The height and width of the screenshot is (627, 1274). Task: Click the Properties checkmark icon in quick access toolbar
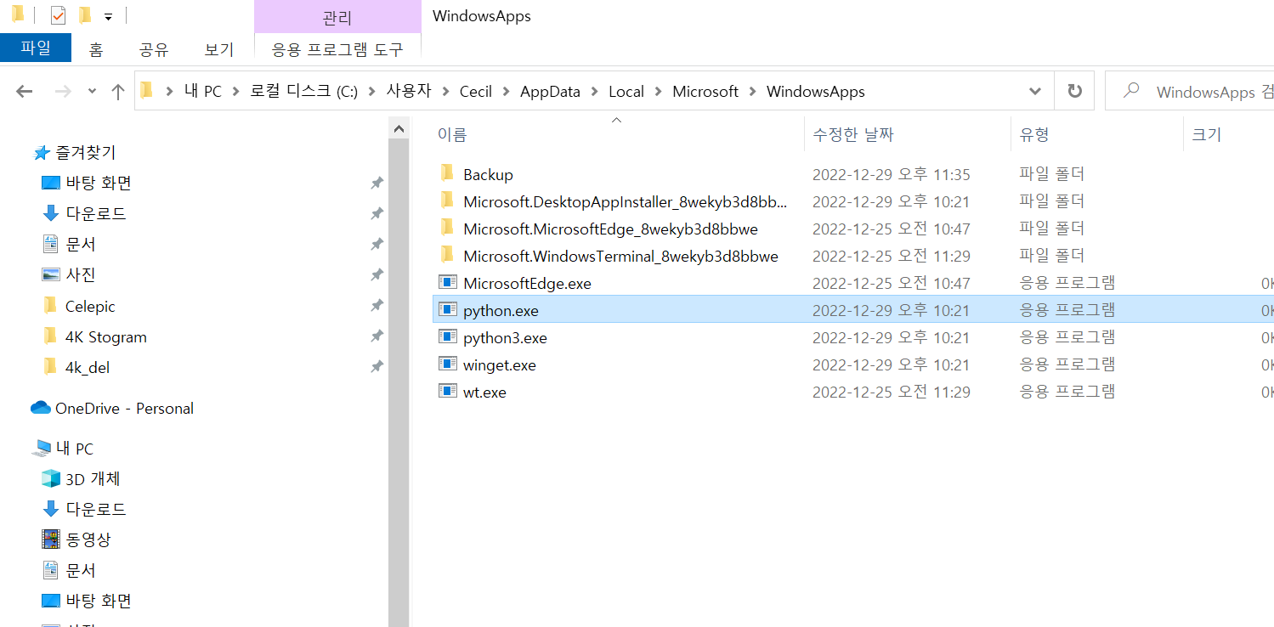coord(58,15)
